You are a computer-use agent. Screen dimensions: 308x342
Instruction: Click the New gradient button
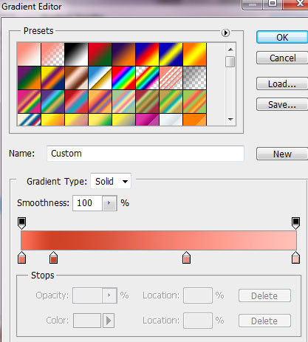(282, 154)
